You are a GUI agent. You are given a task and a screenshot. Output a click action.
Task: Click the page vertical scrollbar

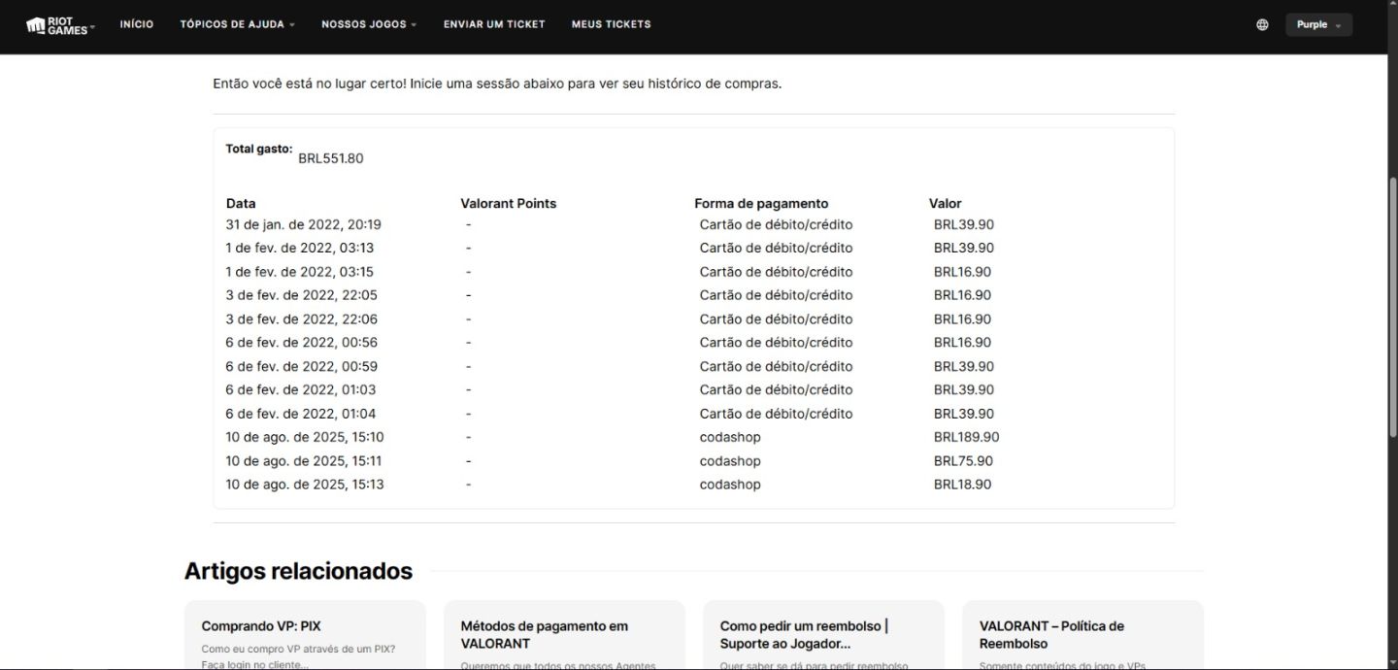[x=1392, y=306]
